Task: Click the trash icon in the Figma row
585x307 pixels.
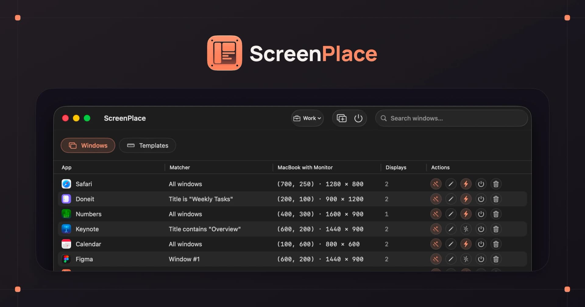Action: tap(496, 259)
